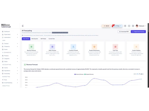149x111 pixels.
Task: Switch to the Next Quarter tab
Action: pyautogui.click(x=35, y=39)
